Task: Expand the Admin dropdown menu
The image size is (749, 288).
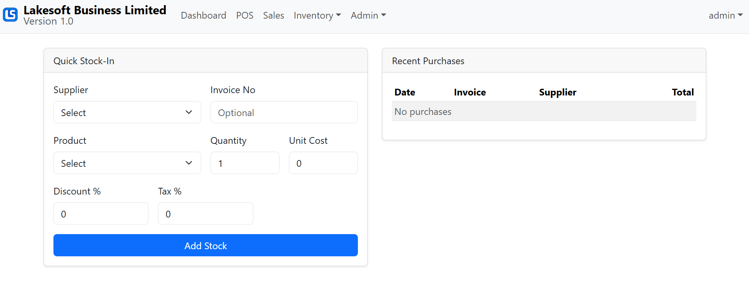Action: 368,15
